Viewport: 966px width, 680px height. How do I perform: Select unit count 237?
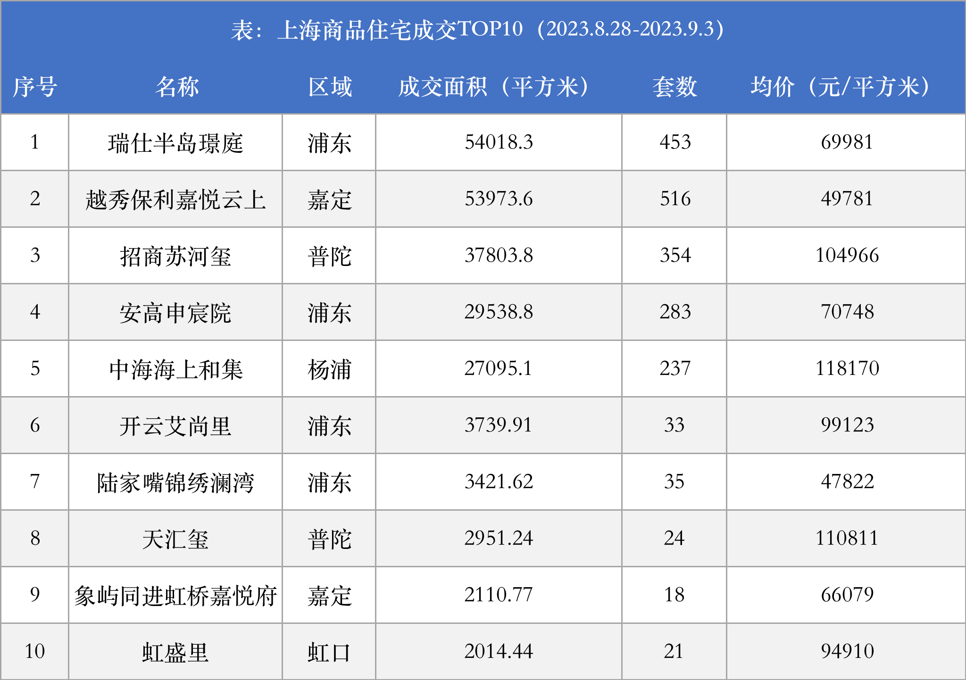tap(675, 368)
